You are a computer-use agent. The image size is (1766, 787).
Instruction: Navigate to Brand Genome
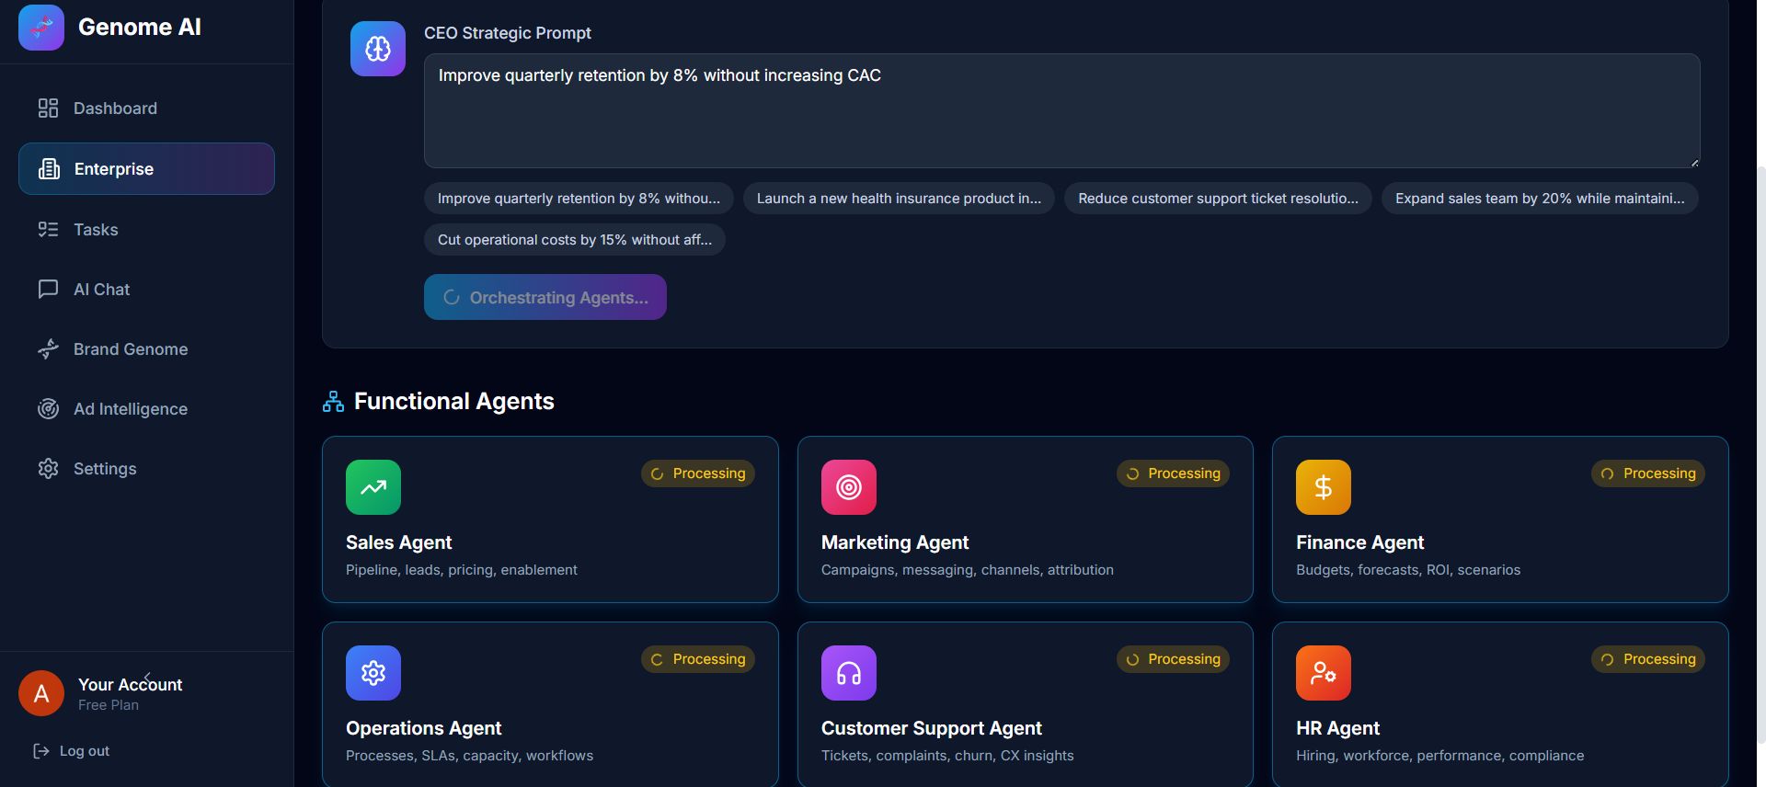tap(146, 349)
